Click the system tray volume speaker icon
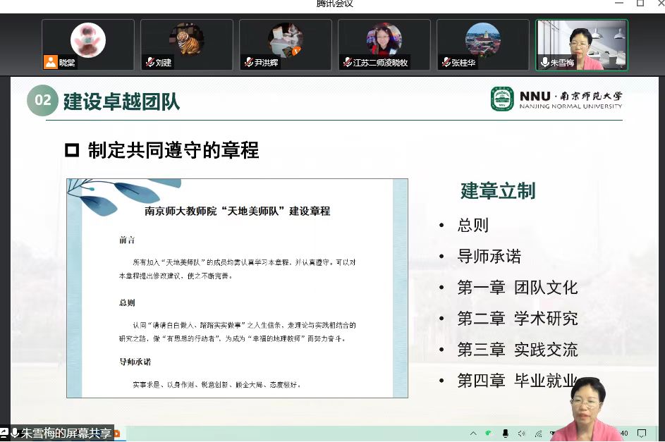The width and height of the screenshot is (665, 442). click(x=522, y=433)
